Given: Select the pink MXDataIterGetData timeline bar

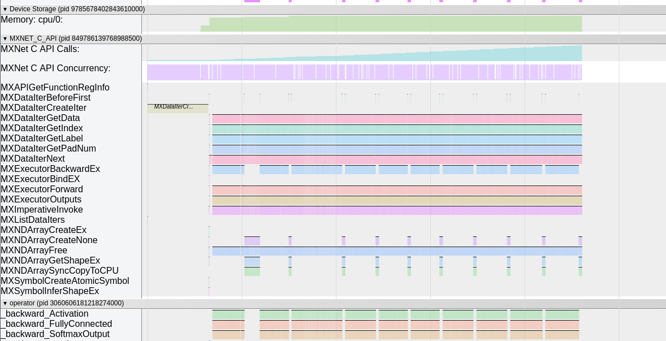Looking at the screenshot, I should click(397, 119).
